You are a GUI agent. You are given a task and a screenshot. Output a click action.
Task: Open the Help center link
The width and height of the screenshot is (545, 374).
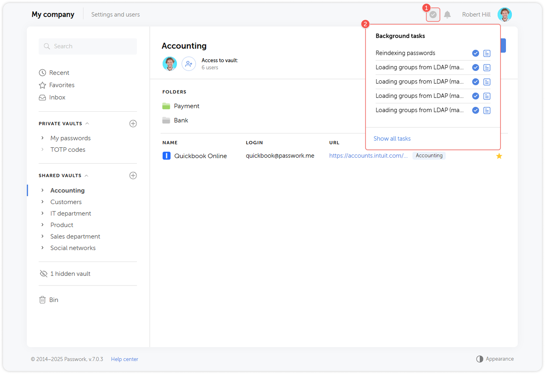click(x=124, y=359)
